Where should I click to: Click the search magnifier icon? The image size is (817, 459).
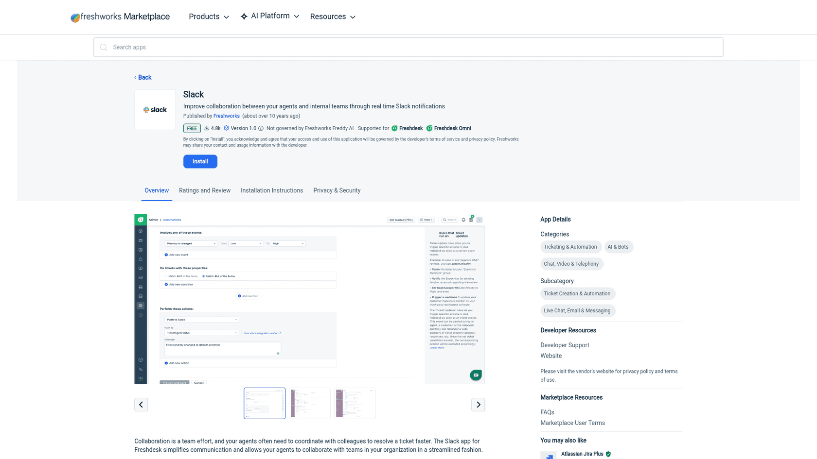pyautogui.click(x=104, y=47)
